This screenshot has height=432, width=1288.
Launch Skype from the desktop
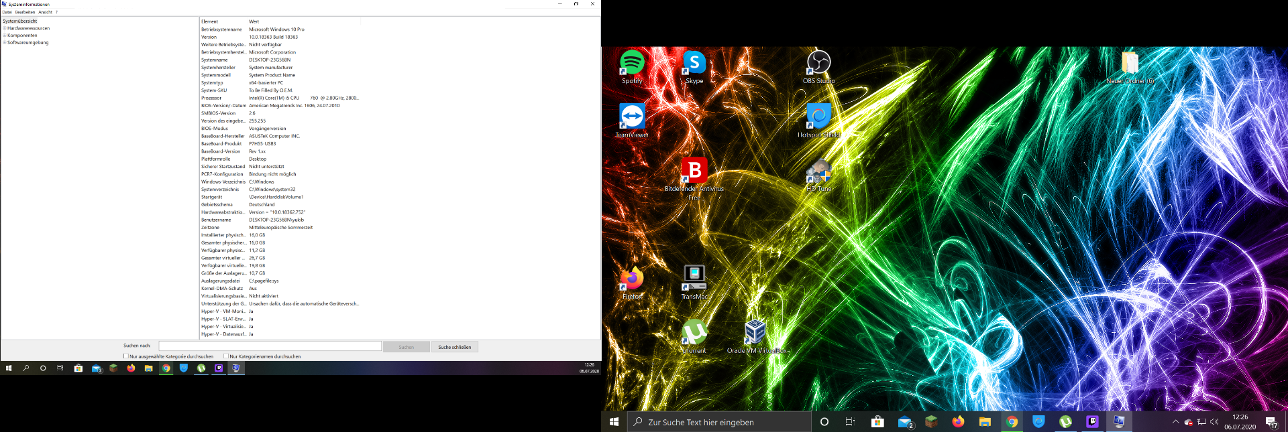coord(694,66)
